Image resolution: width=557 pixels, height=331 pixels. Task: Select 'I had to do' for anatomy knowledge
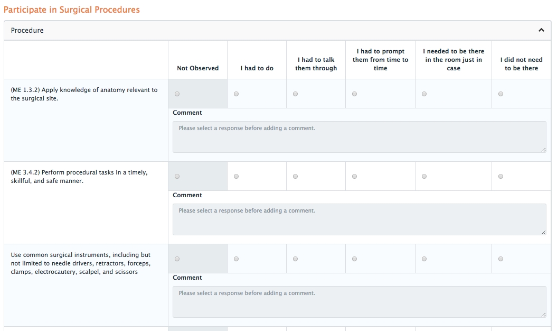(x=236, y=94)
